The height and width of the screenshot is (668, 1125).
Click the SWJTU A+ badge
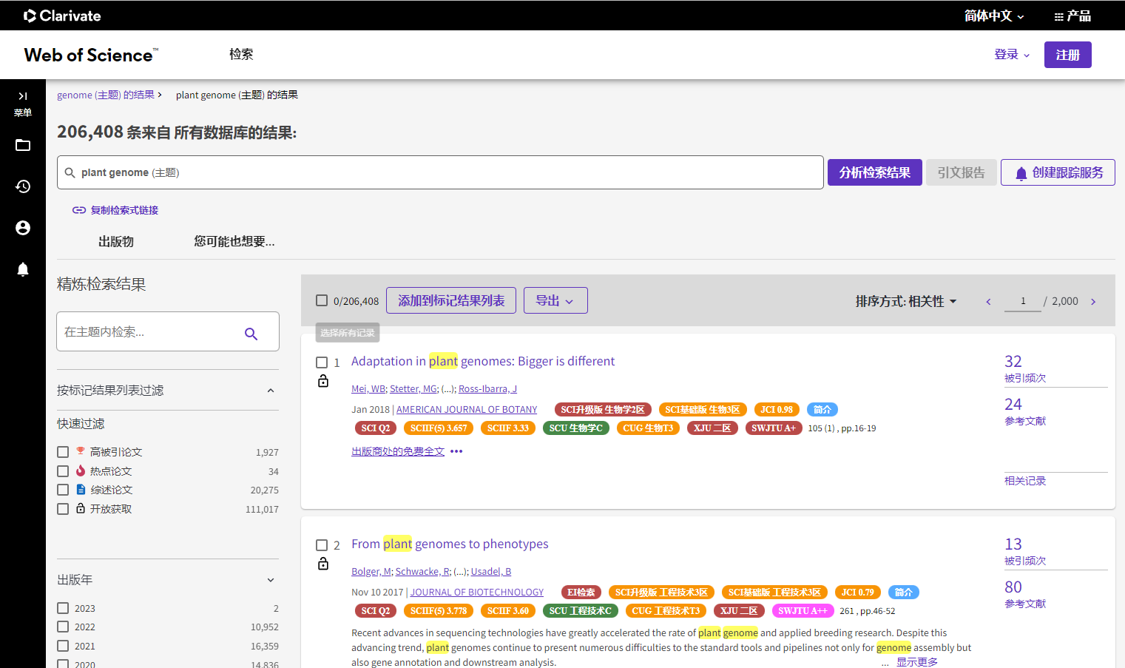pyautogui.click(x=774, y=428)
